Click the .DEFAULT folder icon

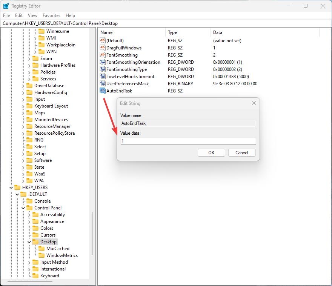pos(23,194)
